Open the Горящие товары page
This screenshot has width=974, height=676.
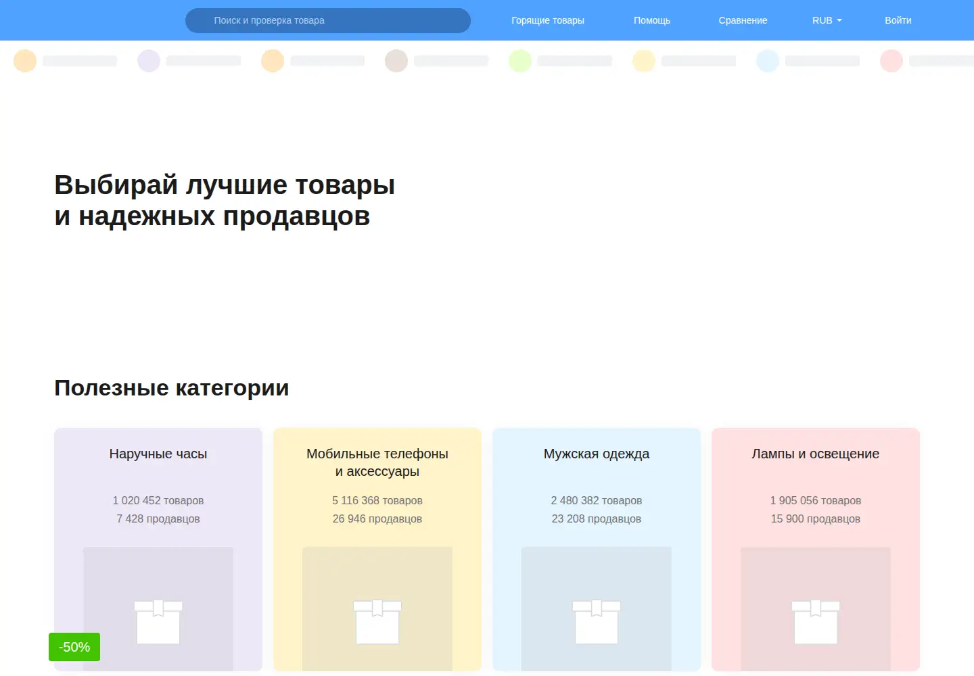548,20
